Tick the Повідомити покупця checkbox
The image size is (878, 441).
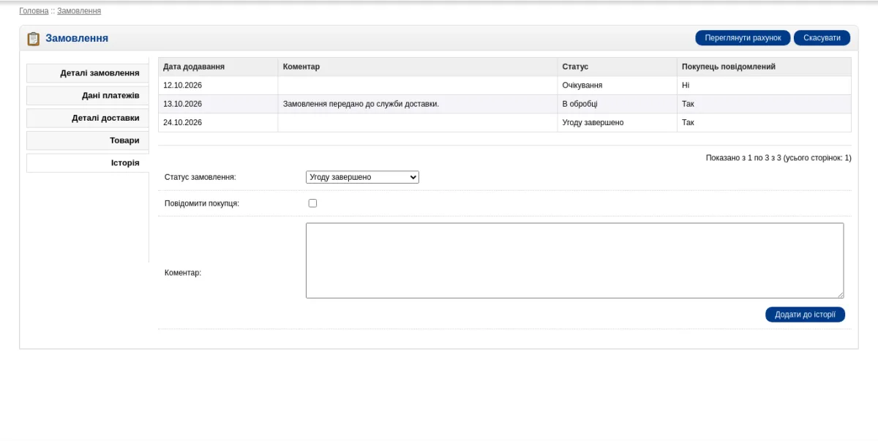pos(312,203)
